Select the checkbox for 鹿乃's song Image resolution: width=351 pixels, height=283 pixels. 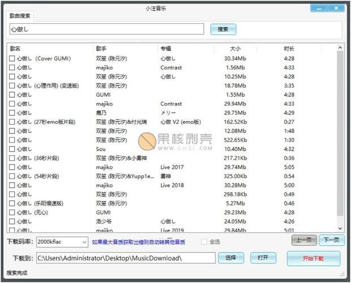click(12, 113)
